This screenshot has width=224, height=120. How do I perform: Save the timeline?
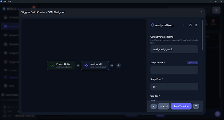point(181,106)
